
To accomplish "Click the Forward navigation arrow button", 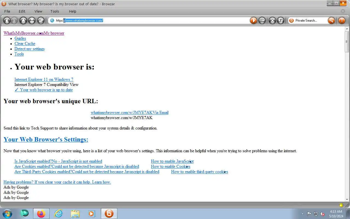I will [14, 21].
